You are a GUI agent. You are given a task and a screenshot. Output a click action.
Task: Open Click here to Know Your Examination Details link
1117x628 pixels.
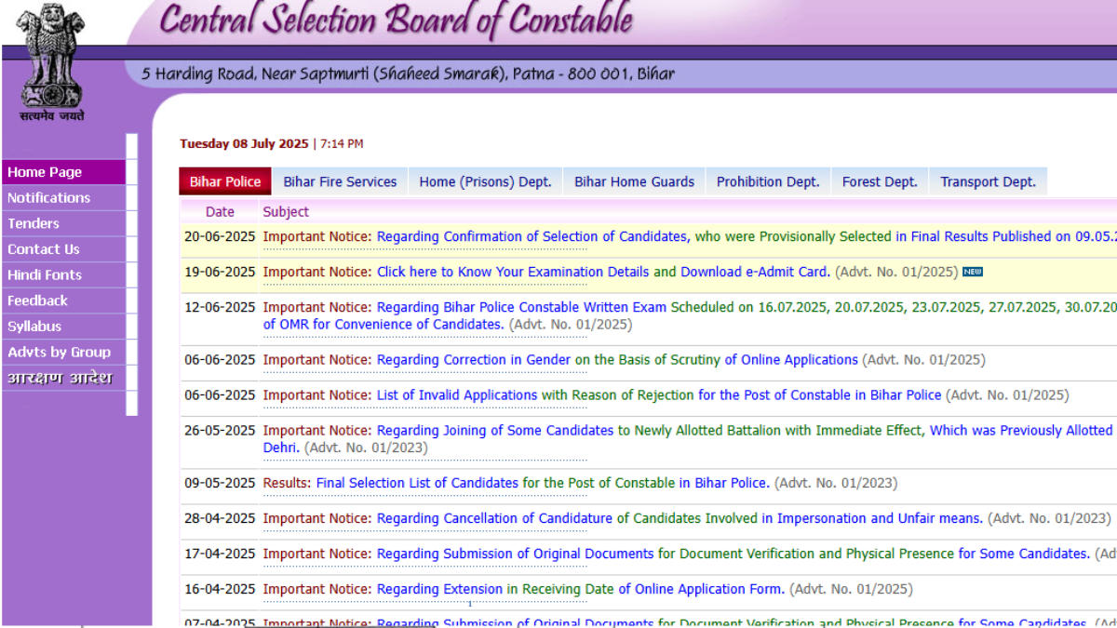(513, 272)
